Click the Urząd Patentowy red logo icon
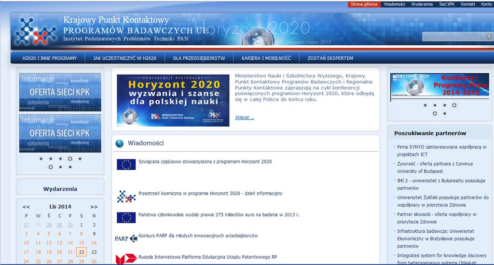494x265 pixels. point(126,259)
